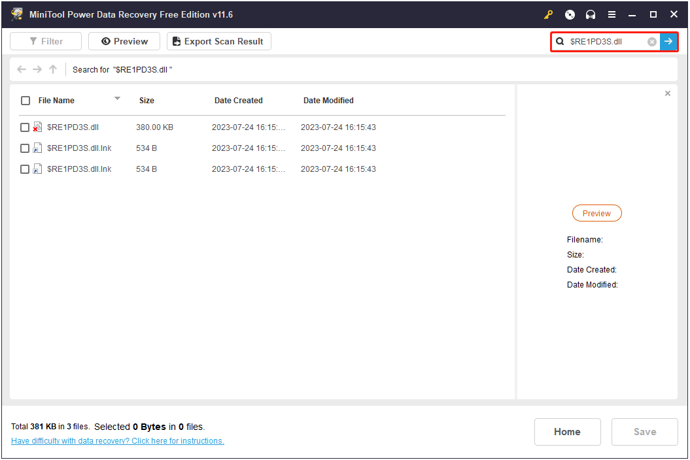Close the preview side panel
This screenshot has width=690, height=460.
click(x=668, y=93)
